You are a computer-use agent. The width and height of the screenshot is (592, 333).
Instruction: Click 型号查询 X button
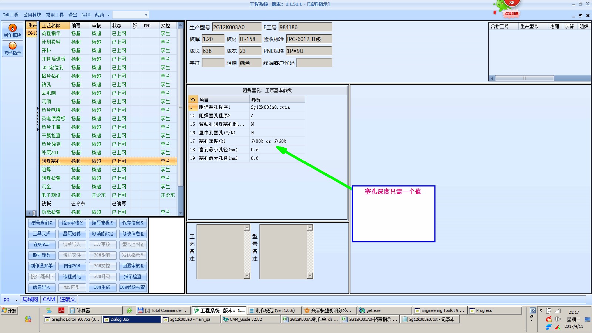click(42, 223)
